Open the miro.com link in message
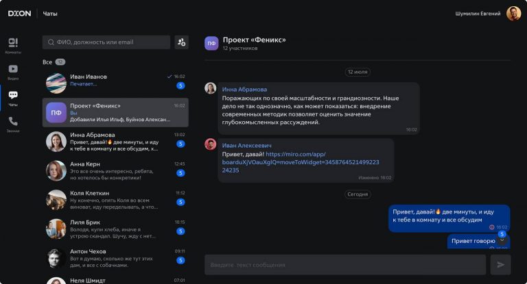 [x=301, y=162]
